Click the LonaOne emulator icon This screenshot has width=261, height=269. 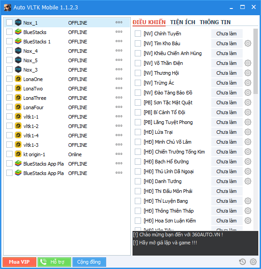pos(18,79)
